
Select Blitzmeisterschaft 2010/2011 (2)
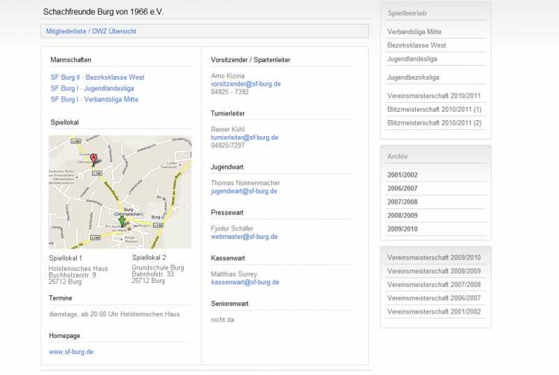(434, 123)
